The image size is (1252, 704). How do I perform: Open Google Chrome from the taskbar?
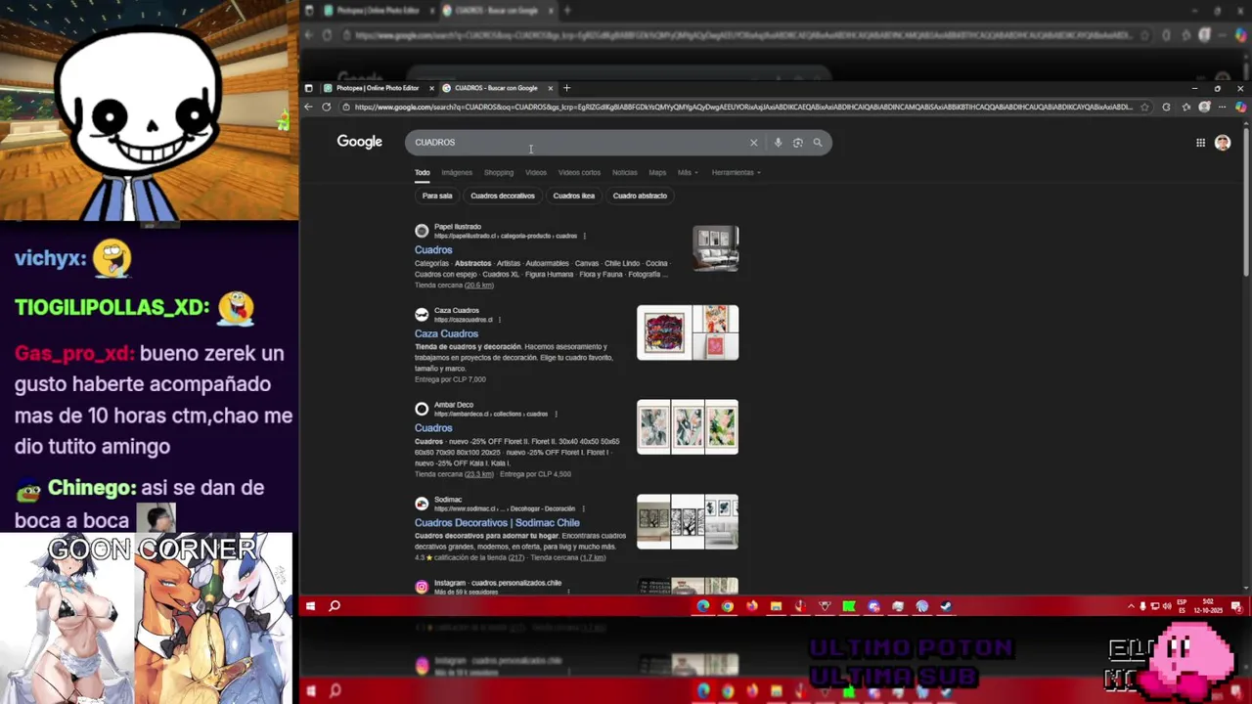coord(728,606)
